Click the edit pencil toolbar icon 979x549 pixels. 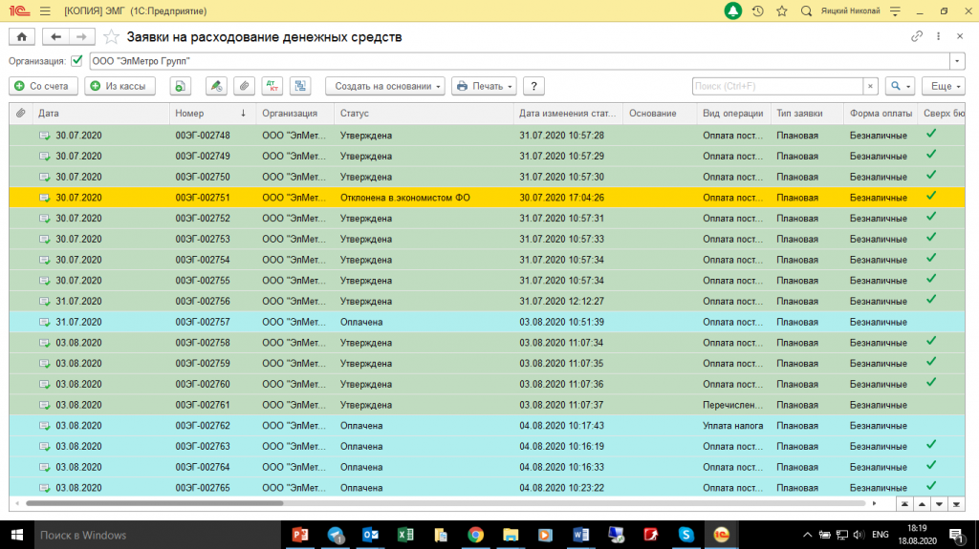pyautogui.click(x=216, y=86)
